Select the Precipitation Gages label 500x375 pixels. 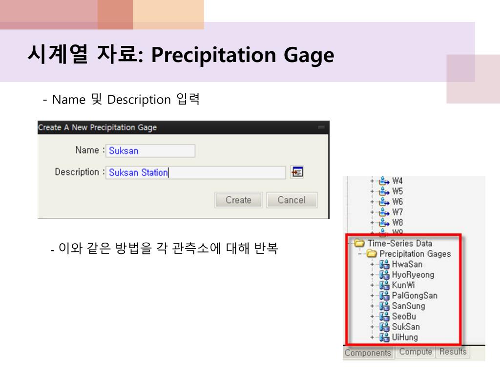[x=415, y=254]
